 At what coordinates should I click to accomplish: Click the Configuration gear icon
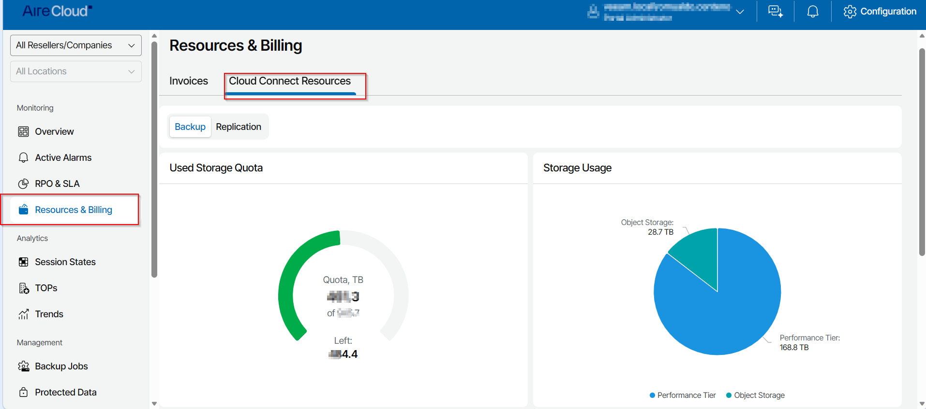850,12
